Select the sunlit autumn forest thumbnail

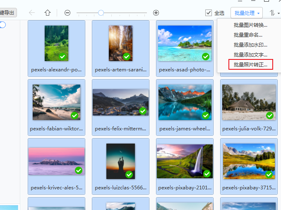[x=120, y=43]
